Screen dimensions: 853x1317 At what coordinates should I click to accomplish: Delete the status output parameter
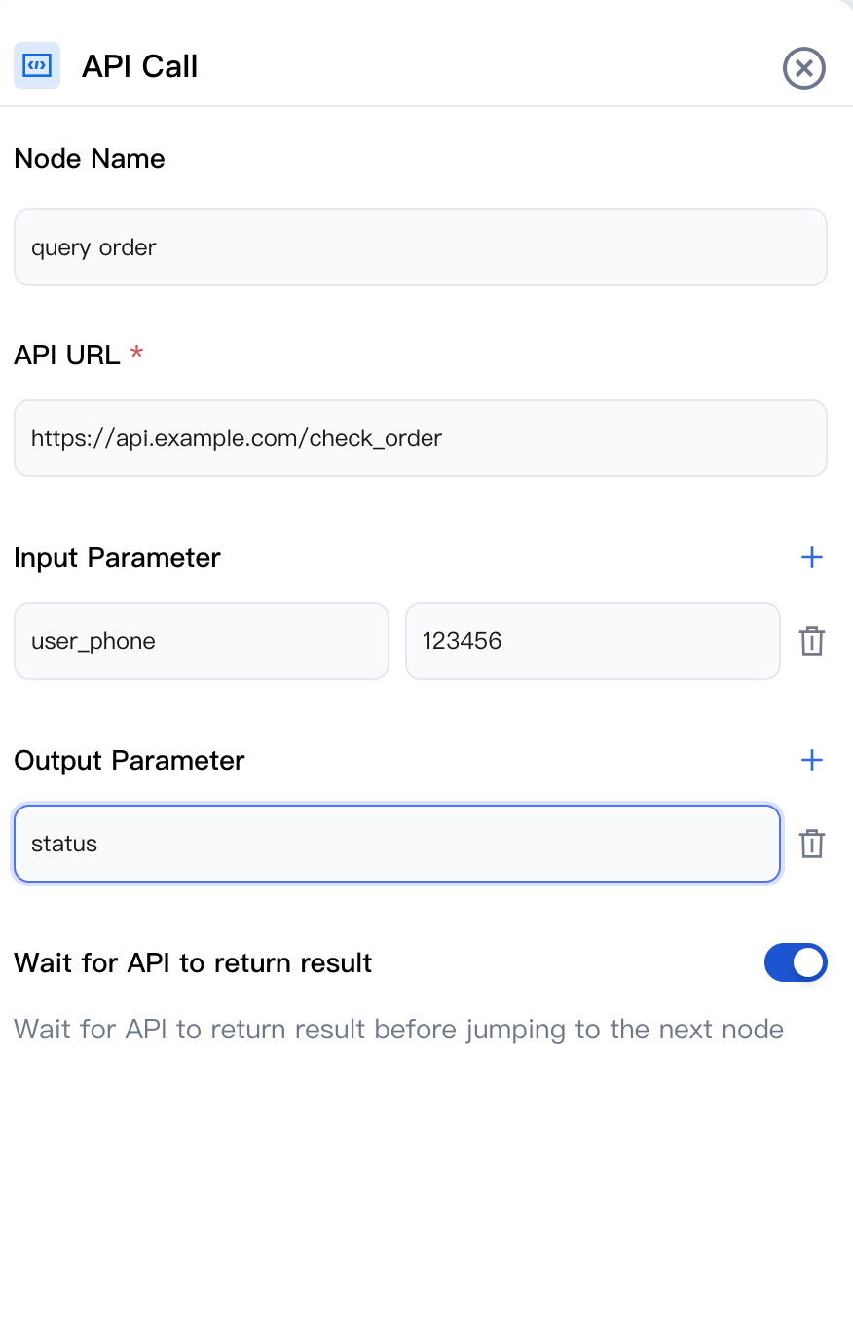point(811,844)
